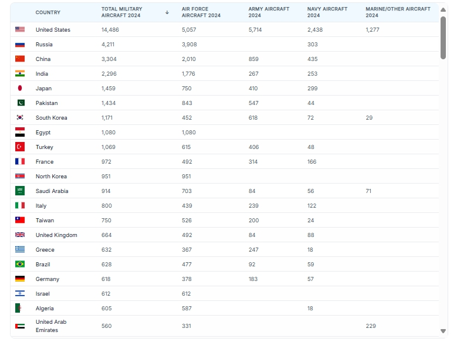Select the Japan flag icon
This screenshot has width=457, height=342.
point(20,88)
